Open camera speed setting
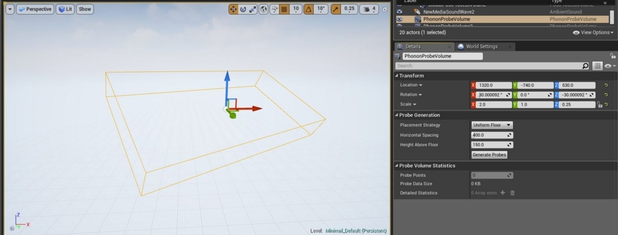 click(x=370, y=9)
